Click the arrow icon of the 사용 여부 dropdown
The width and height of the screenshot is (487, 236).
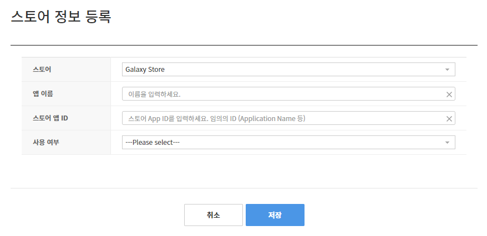(x=447, y=143)
